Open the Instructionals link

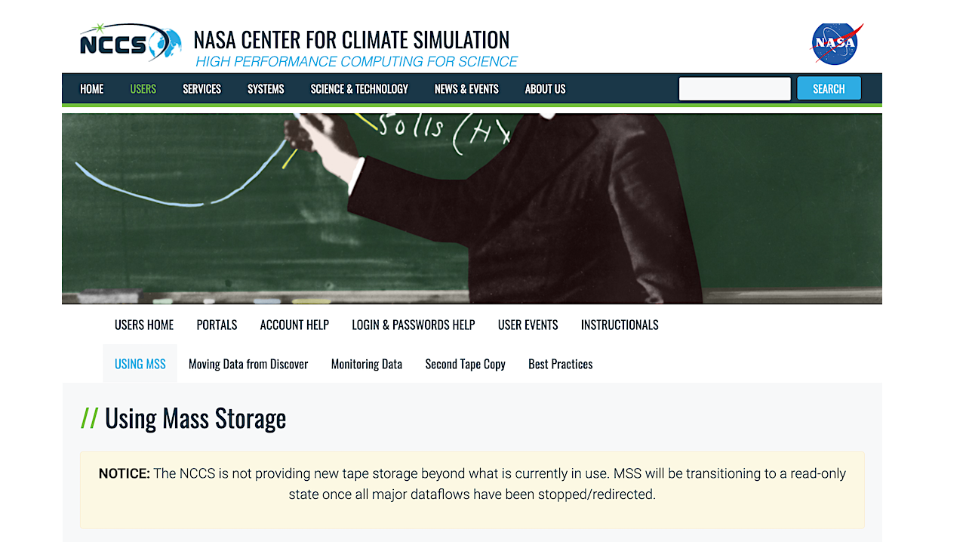[x=620, y=325]
